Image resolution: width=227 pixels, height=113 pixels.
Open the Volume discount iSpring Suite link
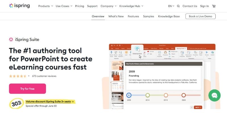(x=50, y=101)
